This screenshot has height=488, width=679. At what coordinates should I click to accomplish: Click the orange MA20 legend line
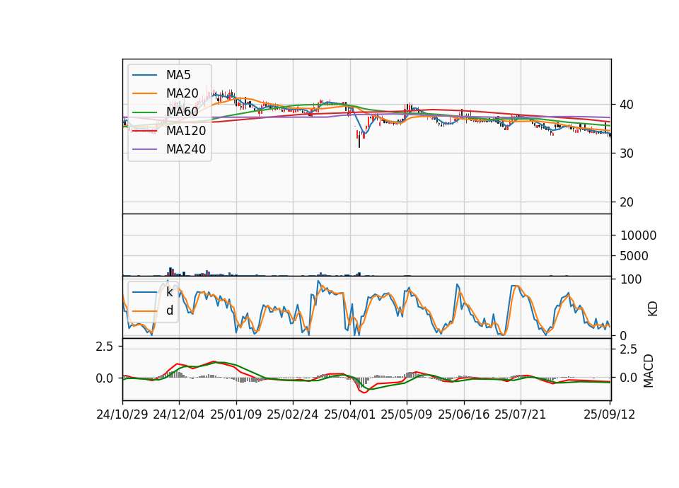[x=144, y=93]
